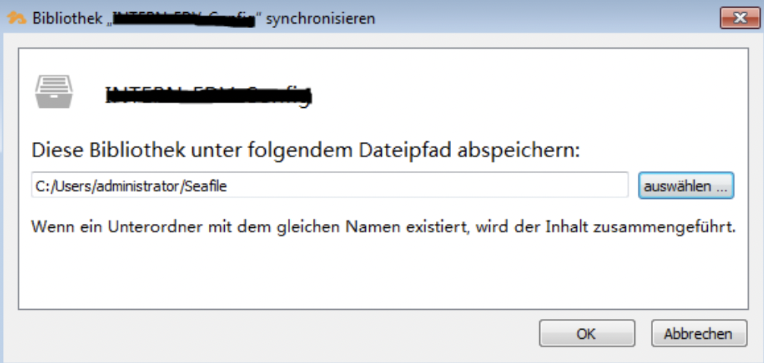Viewport: 764px width, 363px height.
Task: Click the OK button
Action: coord(586,333)
